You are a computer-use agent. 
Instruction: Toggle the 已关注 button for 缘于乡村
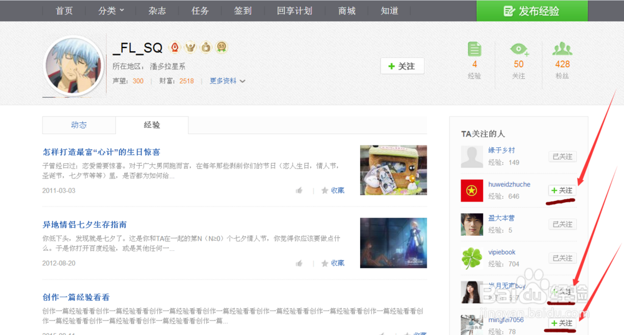coord(562,157)
